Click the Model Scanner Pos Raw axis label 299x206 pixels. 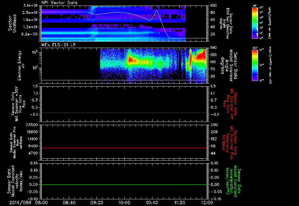(16, 143)
